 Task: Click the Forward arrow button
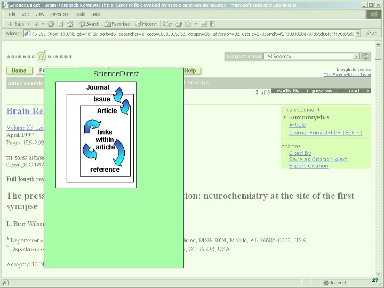36,24
